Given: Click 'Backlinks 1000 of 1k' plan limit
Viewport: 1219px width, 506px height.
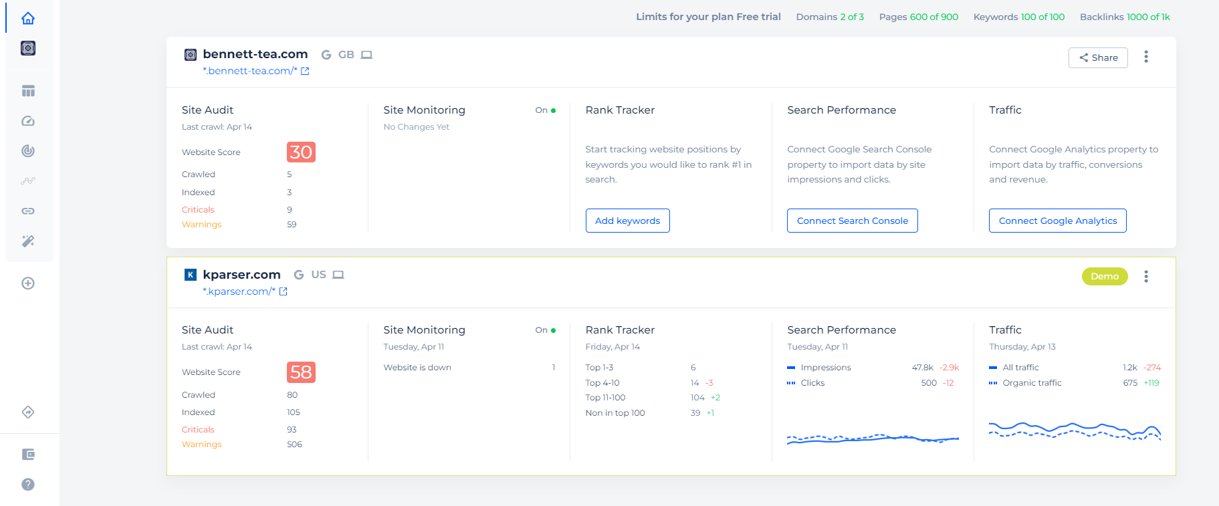Looking at the screenshot, I should pos(1125,17).
